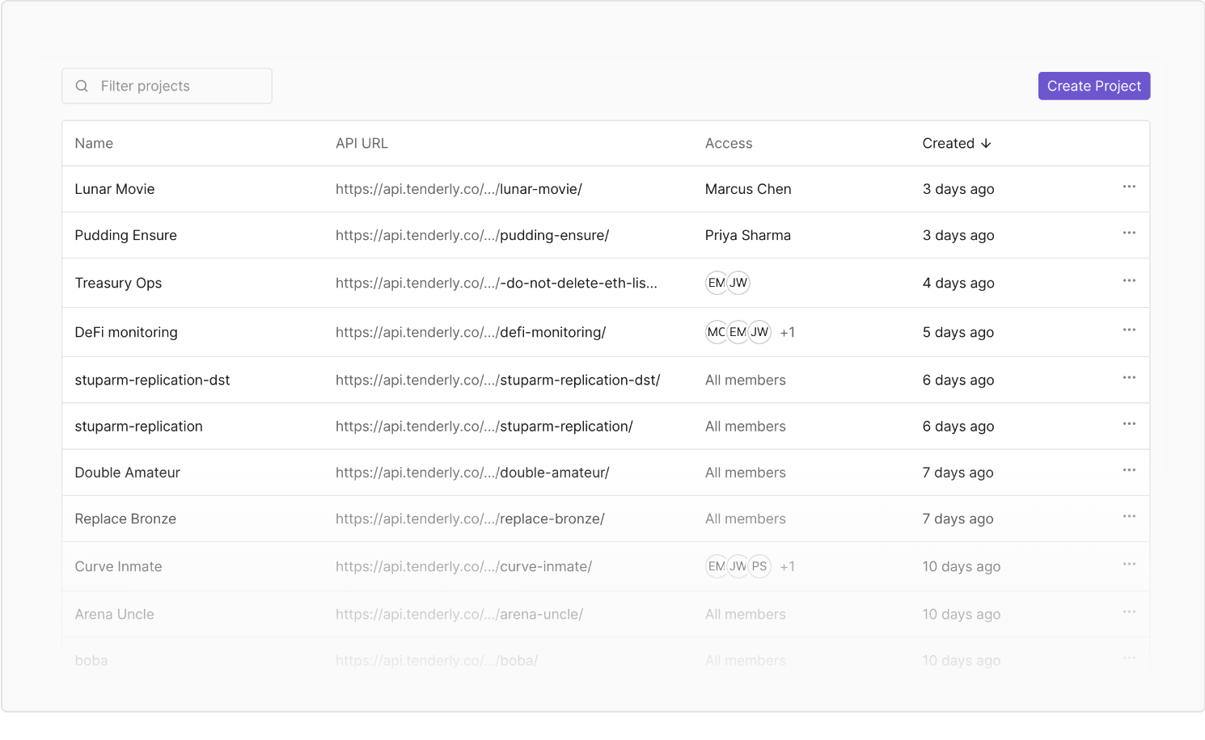Click the +1 indicator in DeFi monitoring row
Screen dimensions: 1205x740
(787, 332)
